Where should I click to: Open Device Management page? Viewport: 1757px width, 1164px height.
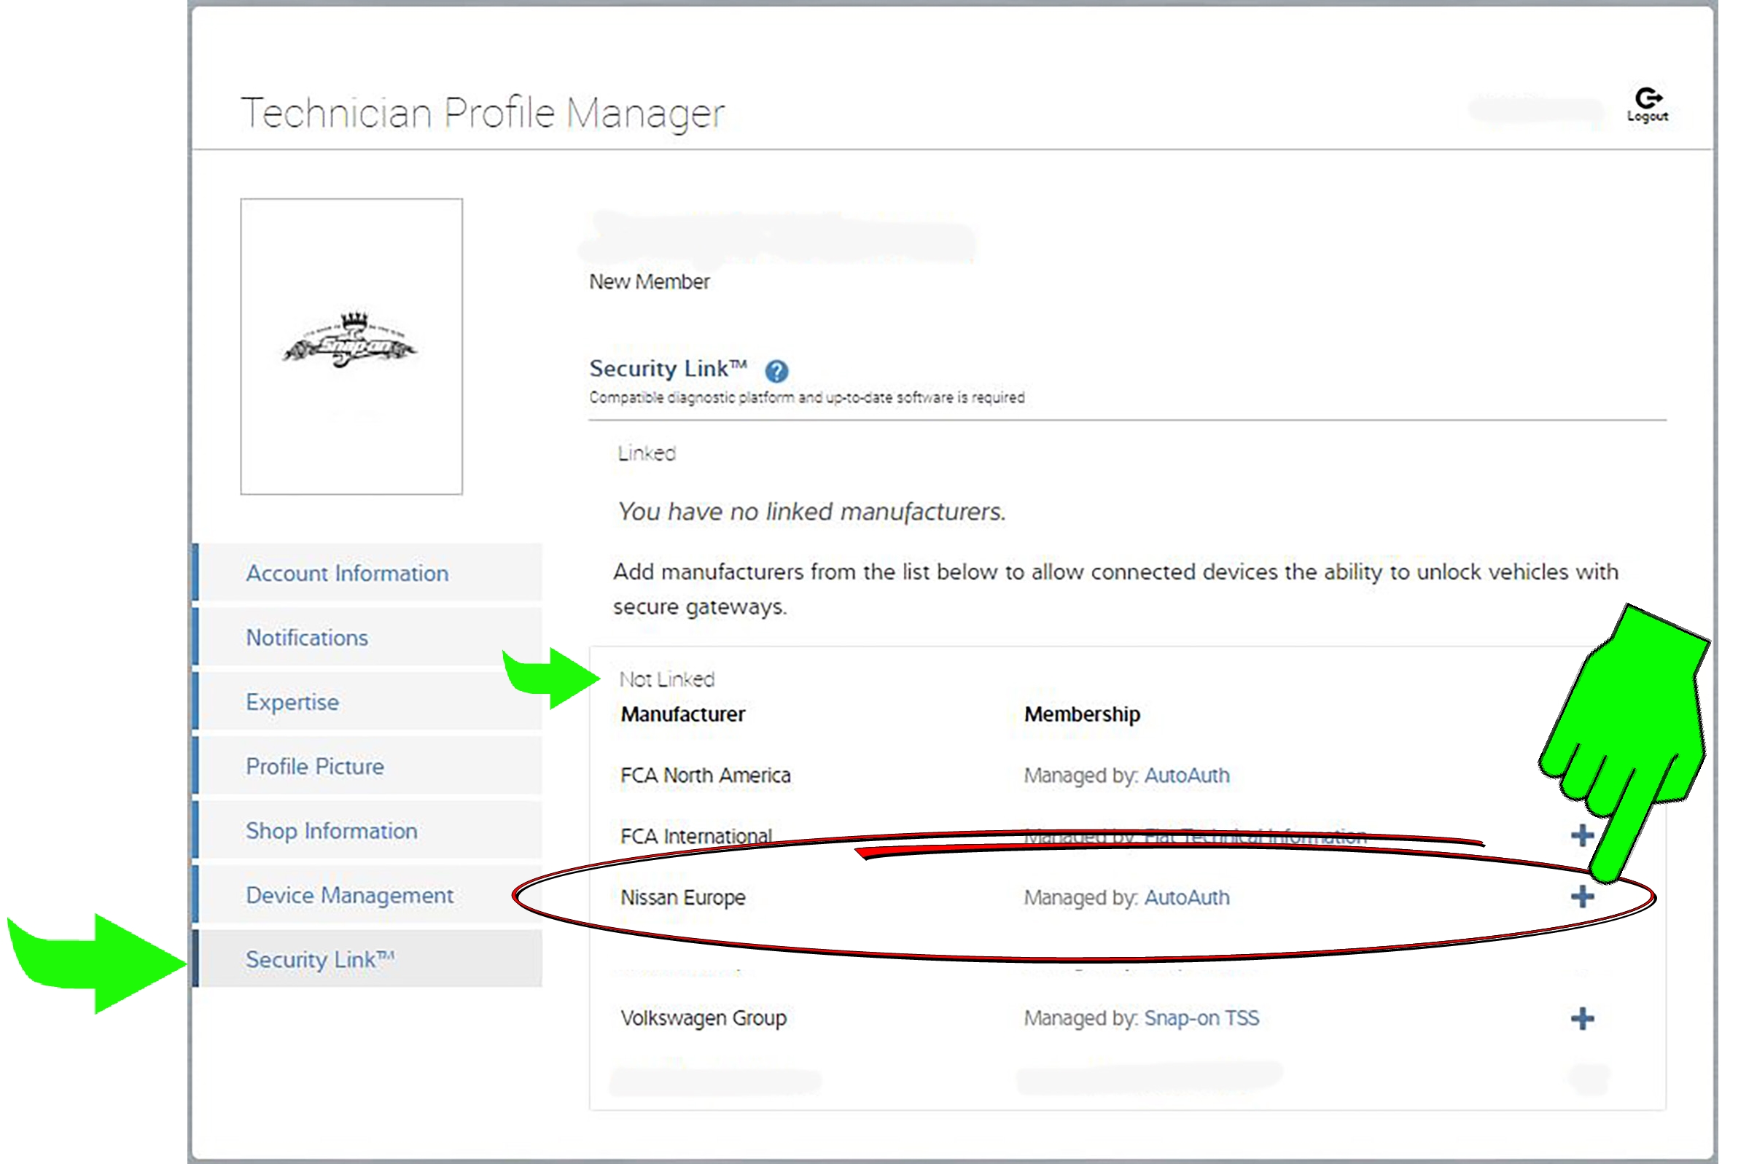click(349, 895)
